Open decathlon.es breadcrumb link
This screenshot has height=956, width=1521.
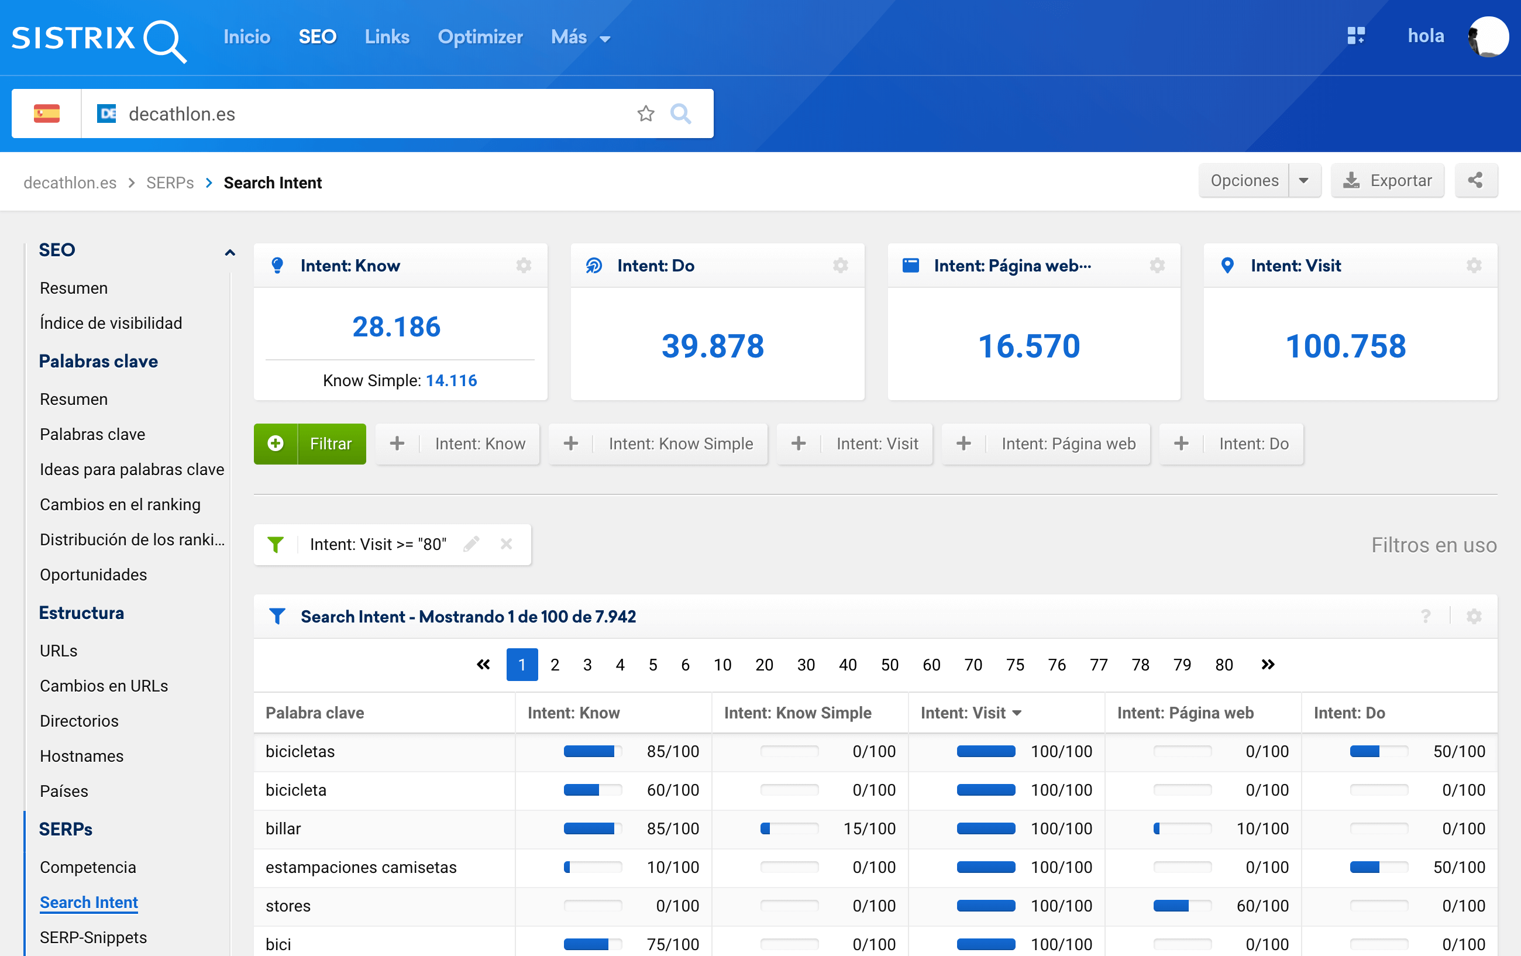click(70, 183)
